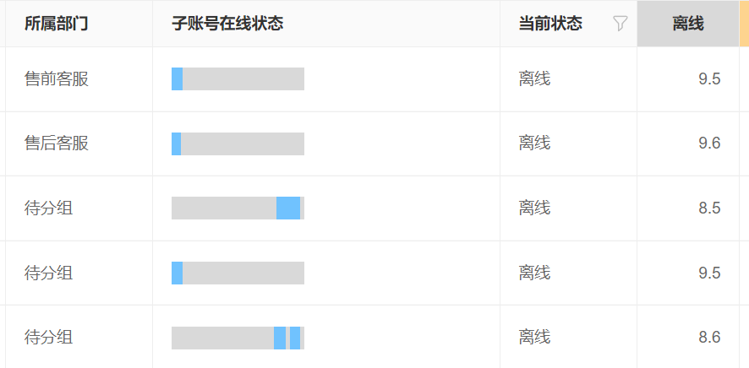Open the filter icon beside 当前状态
Screen dimensions: 749x368
coord(620,24)
